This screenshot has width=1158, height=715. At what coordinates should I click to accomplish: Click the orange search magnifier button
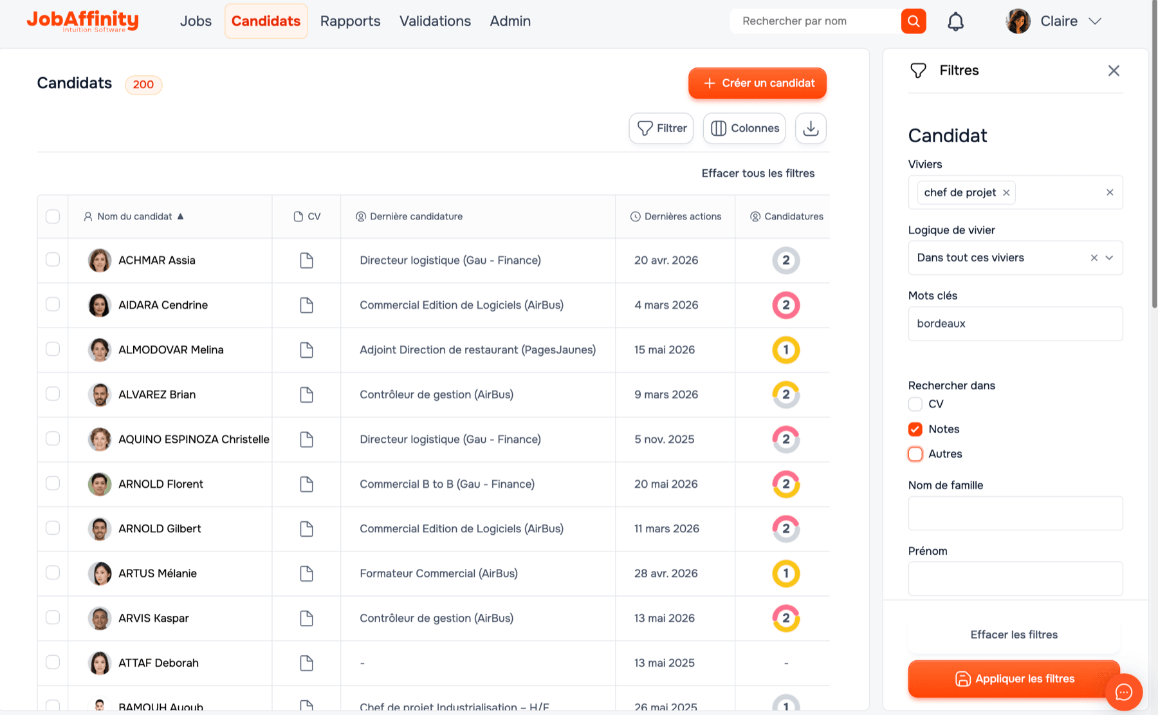(914, 21)
